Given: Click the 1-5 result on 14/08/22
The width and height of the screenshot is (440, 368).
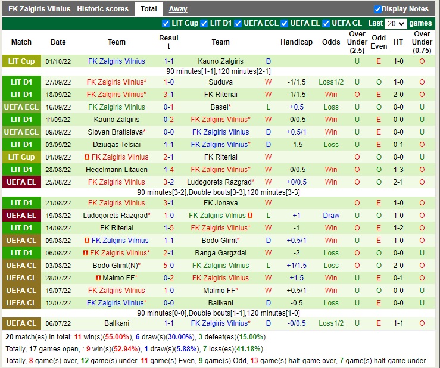Looking at the screenshot, I should (x=168, y=228).
